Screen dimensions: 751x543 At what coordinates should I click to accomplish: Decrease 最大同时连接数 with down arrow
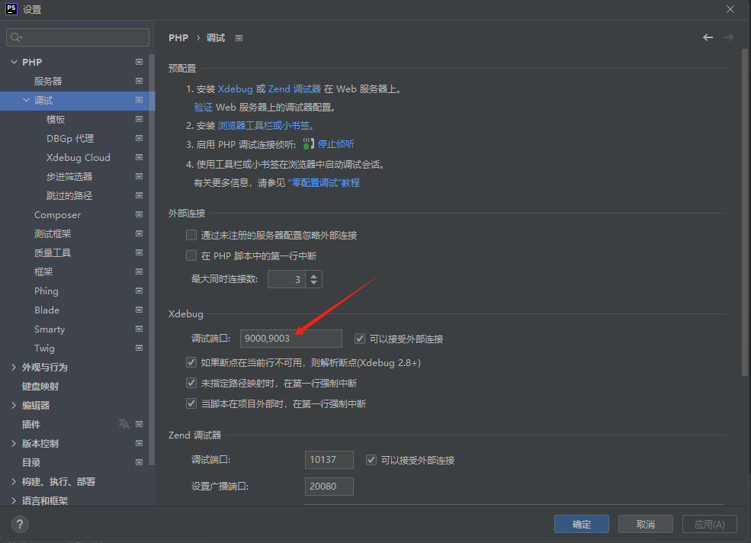click(313, 283)
